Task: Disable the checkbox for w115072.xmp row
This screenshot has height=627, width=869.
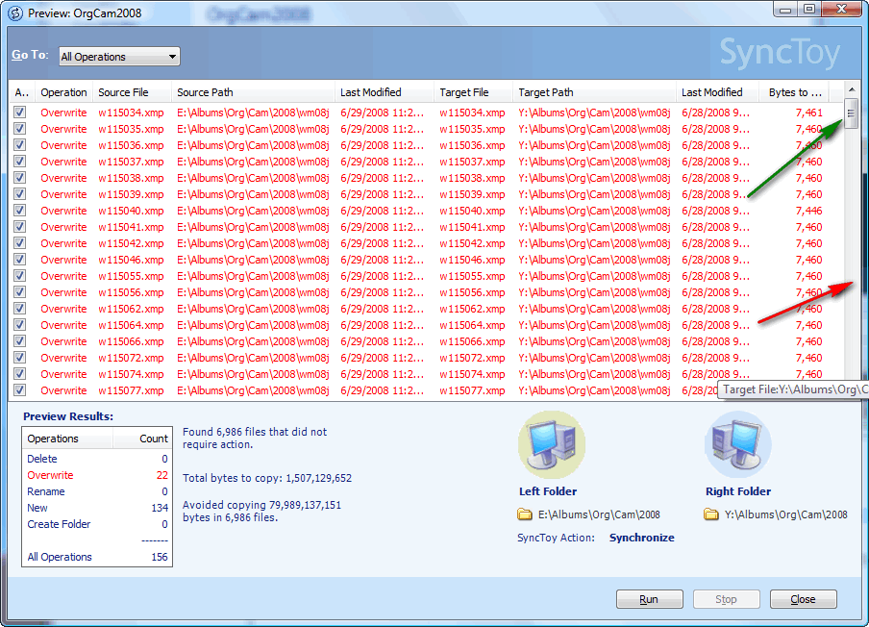Action: click(20, 358)
